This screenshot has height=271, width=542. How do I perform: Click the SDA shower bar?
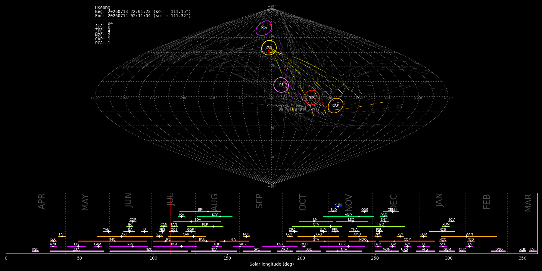coord(197,222)
